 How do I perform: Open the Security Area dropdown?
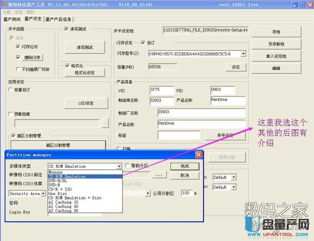click(x=43, y=194)
